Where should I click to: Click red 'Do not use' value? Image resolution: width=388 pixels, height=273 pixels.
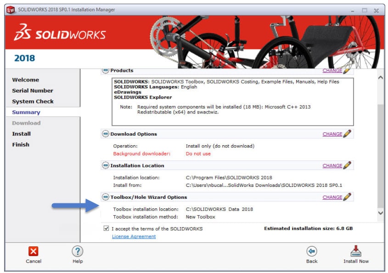pyautogui.click(x=198, y=153)
